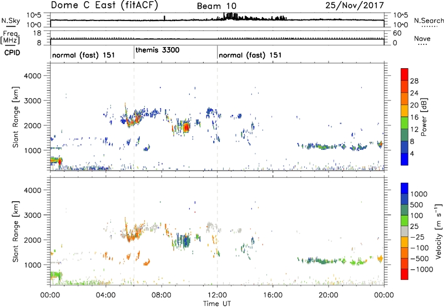Click the 'N.Search' legend label
Image resolution: width=444 pixels, height=307 pixels.
pyautogui.click(x=428, y=21)
